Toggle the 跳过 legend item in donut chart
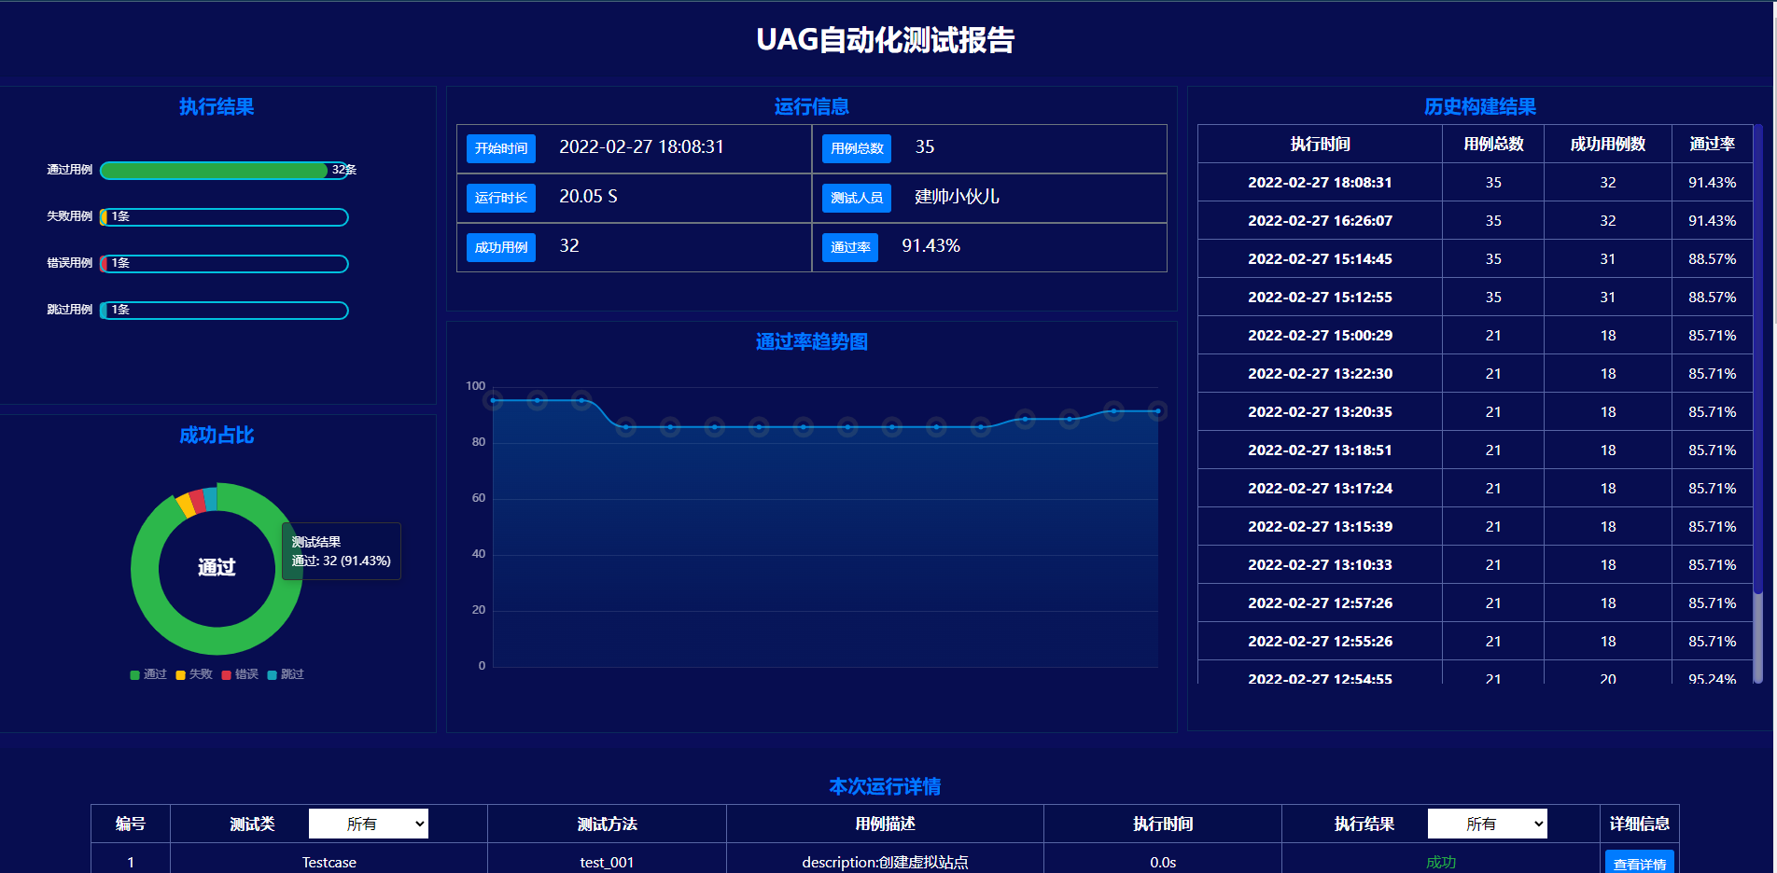Image resolution: width=1777 pixels, height=873 pixels. tap(286, 674)
